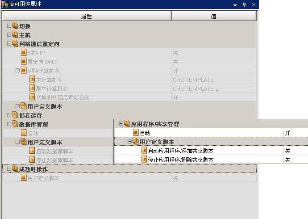Select the 切换和切回后重新启动 value cell 开

point(214,97)
